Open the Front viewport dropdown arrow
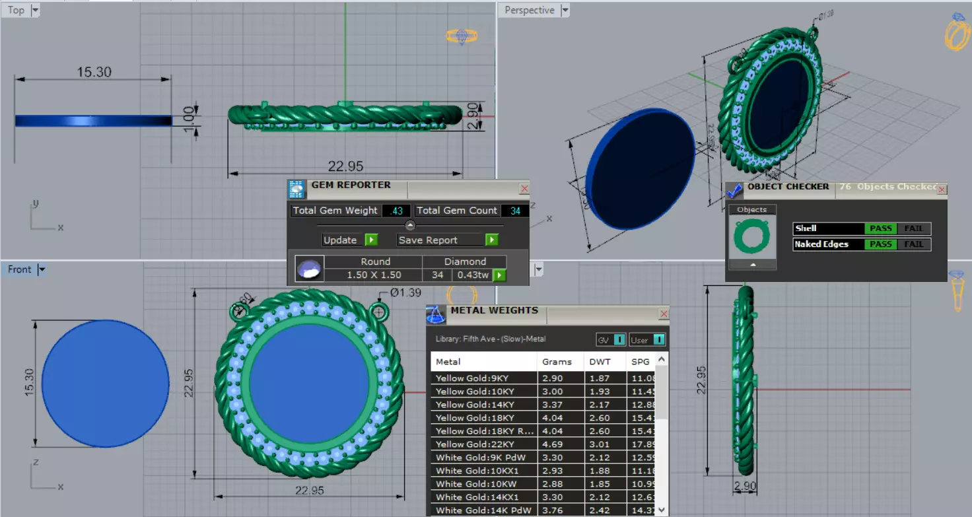972x517 pixels. [42, 269]
